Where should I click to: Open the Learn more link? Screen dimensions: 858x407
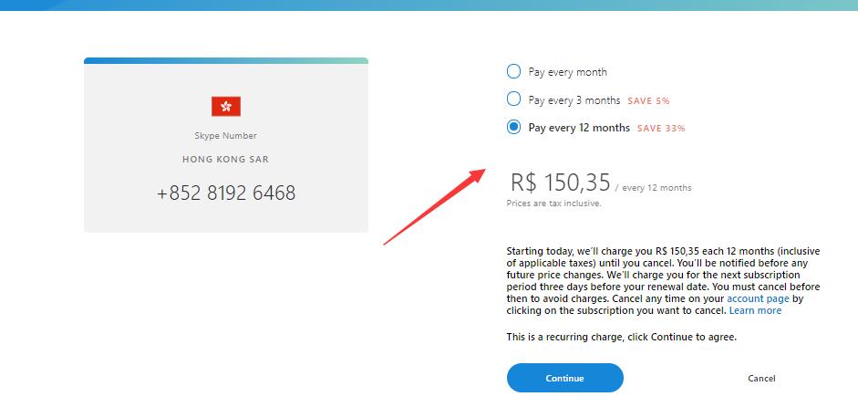point(755,310)
